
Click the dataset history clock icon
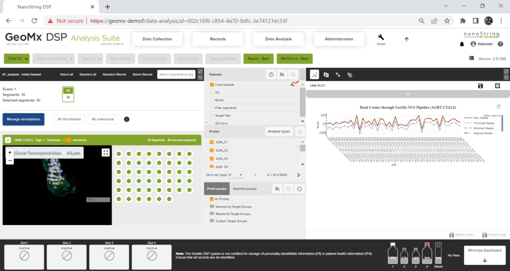click(271, 74)
